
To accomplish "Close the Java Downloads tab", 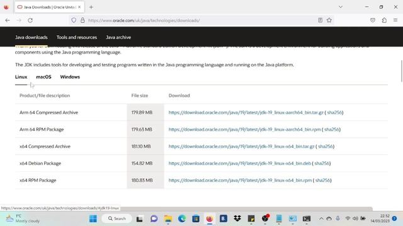I will coord(79,7).
